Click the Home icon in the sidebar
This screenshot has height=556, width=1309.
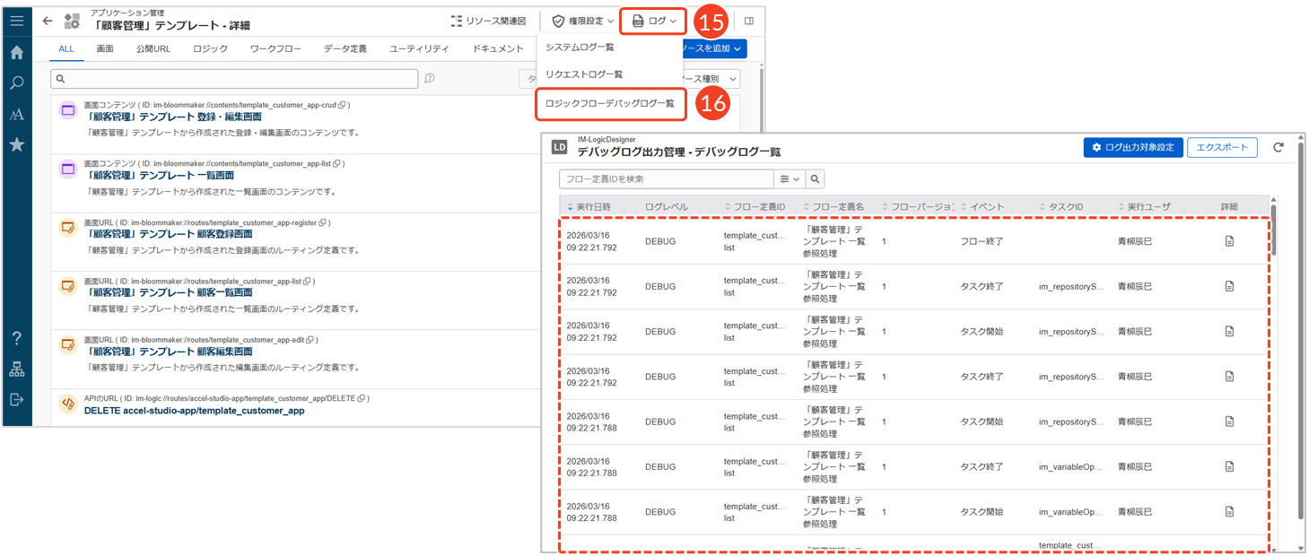click(16, 53)
